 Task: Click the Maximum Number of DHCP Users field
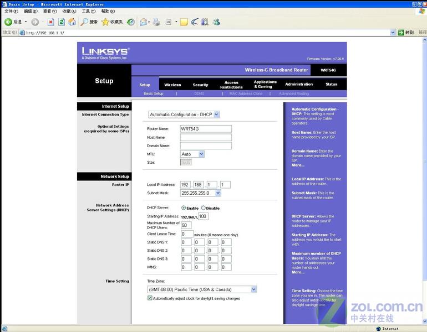click(x=186, y=225)
